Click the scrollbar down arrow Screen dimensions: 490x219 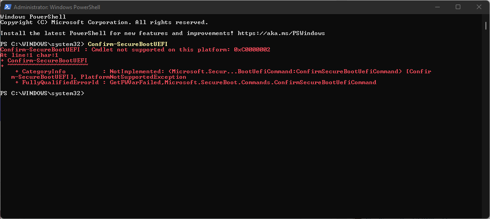(x=486, y=215)
